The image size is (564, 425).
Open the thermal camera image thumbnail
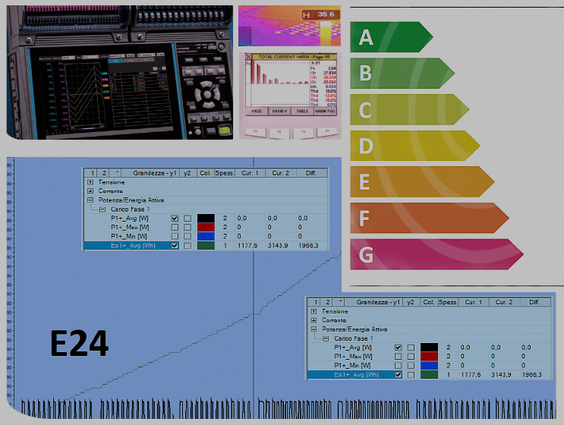point(289,26)
